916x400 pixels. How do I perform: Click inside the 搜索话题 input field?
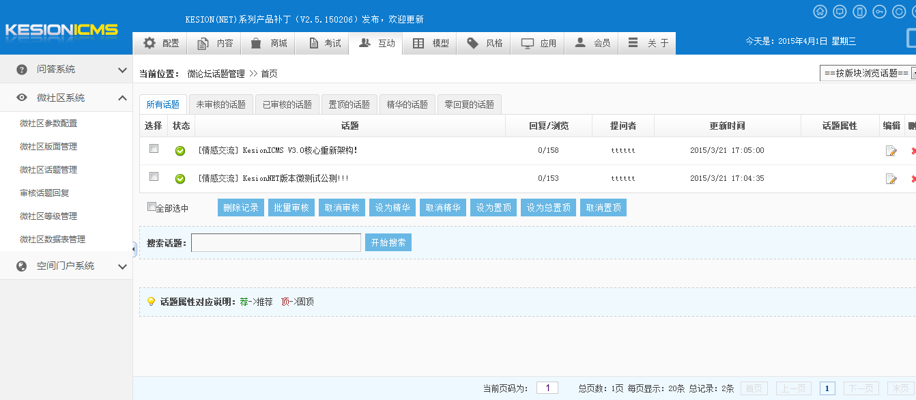pos(276,242)
